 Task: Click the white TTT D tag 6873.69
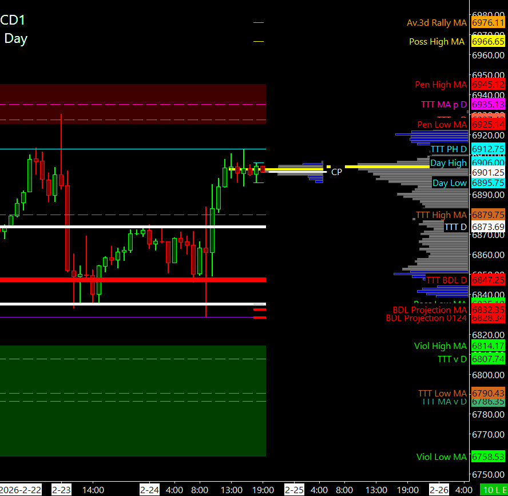(488, 227)
